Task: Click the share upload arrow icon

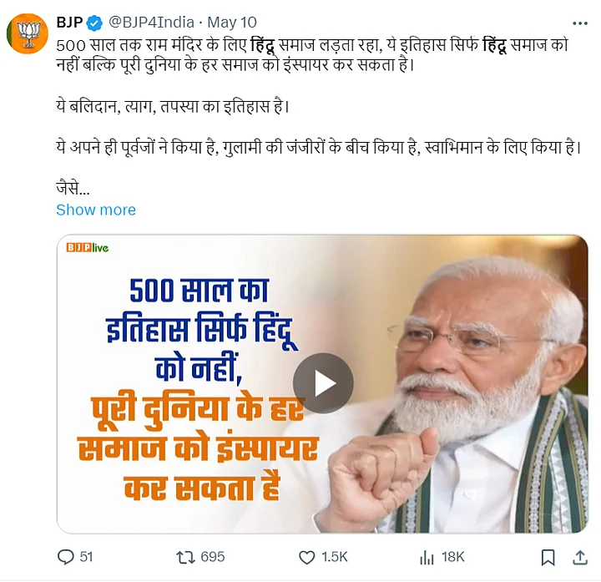Action: pyautogui.click(x=578, y=557)
